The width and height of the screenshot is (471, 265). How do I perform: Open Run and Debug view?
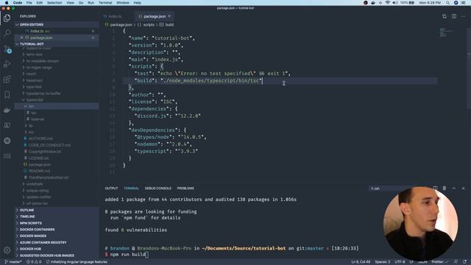7,64
